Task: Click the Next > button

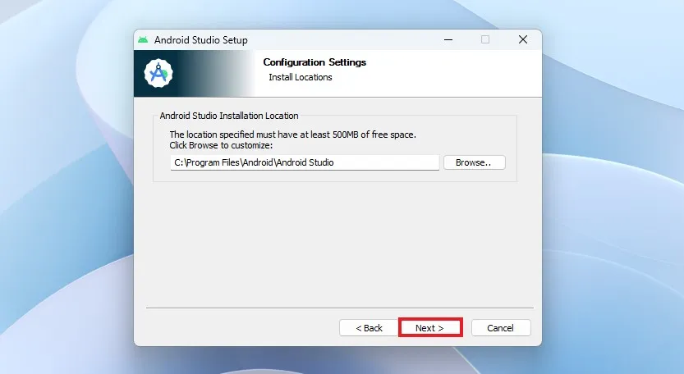Action: [430, 328]
